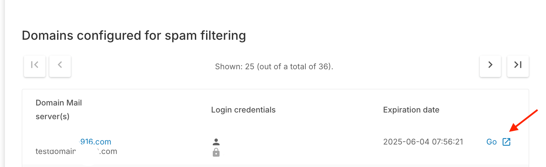The image size is (546, 167).
Task: Open the domain link ending in 916.com
Action: (95, 142)
